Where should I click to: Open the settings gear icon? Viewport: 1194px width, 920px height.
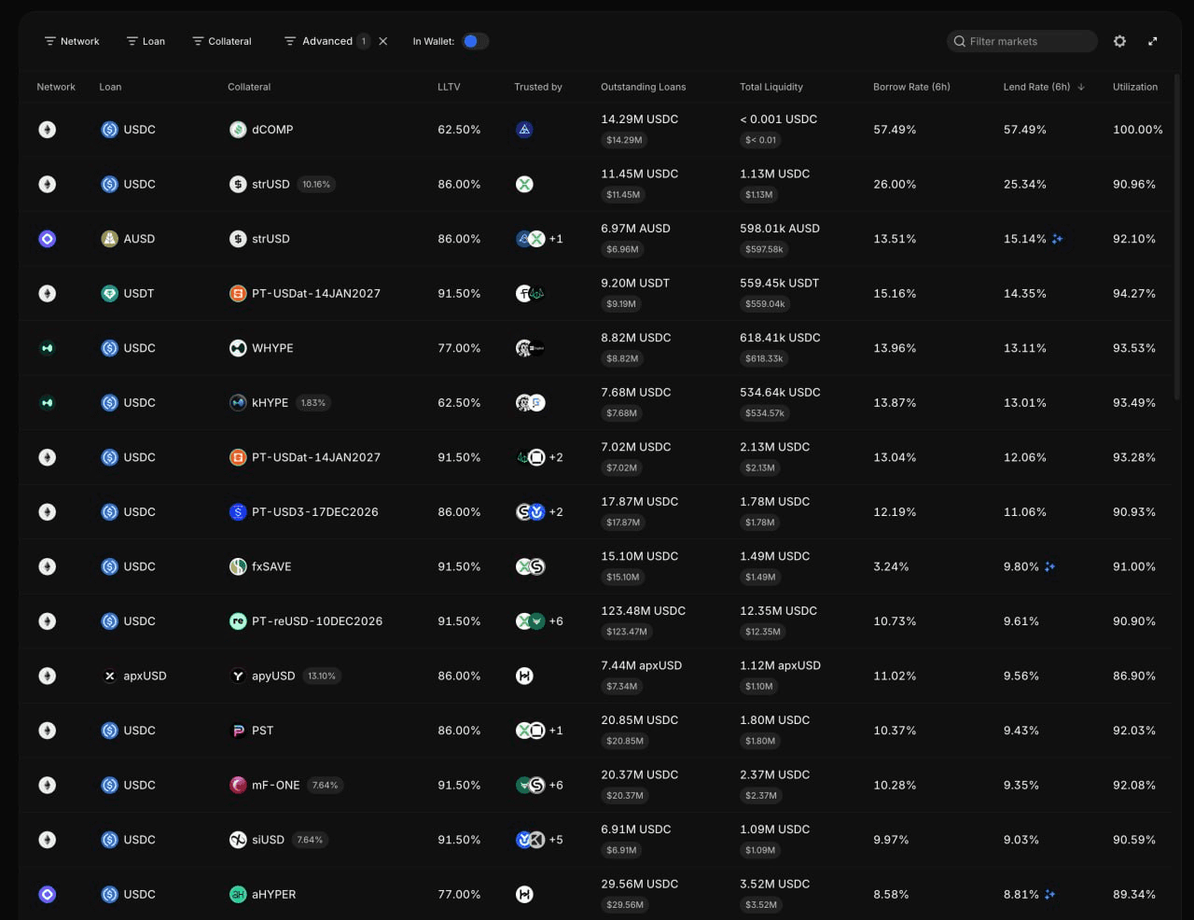click(x=1119, y=41)
